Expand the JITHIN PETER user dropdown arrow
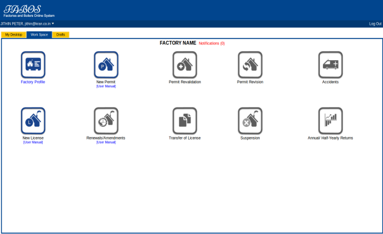This screenshot has width=383, height=234. click(53, 23)
